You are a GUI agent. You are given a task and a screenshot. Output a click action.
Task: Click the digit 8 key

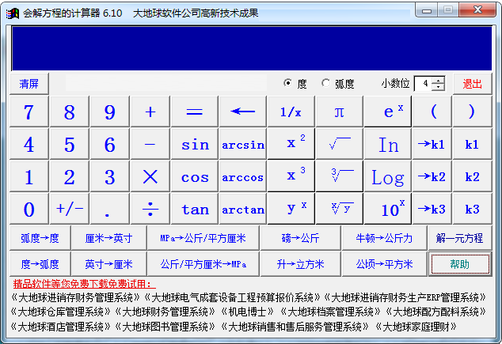pos(70,112)
